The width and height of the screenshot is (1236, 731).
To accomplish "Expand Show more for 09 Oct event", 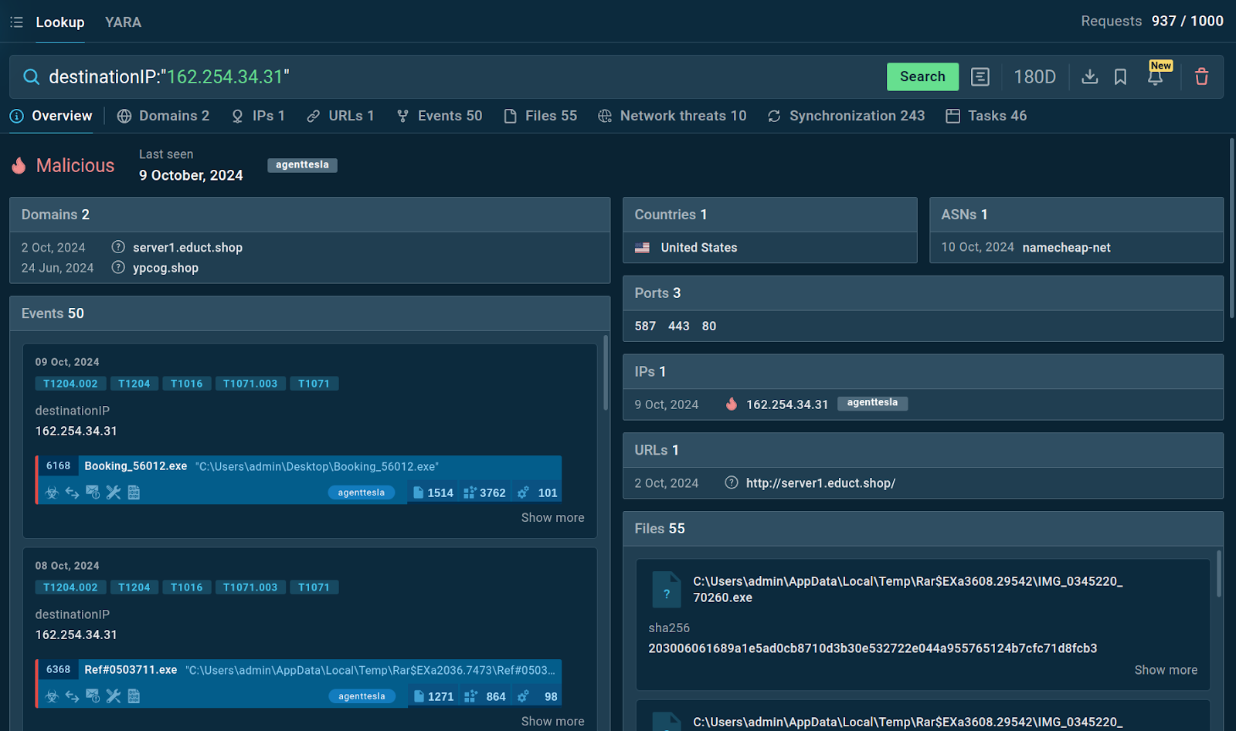I will pyautogui.click(x=552, y=517).
